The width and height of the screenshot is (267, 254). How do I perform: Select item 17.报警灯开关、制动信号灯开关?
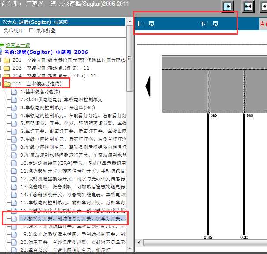(73, 218)
